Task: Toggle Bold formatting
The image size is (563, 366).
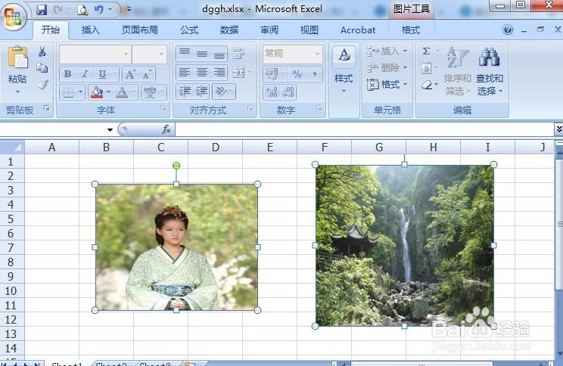Action: coord(67,74)
